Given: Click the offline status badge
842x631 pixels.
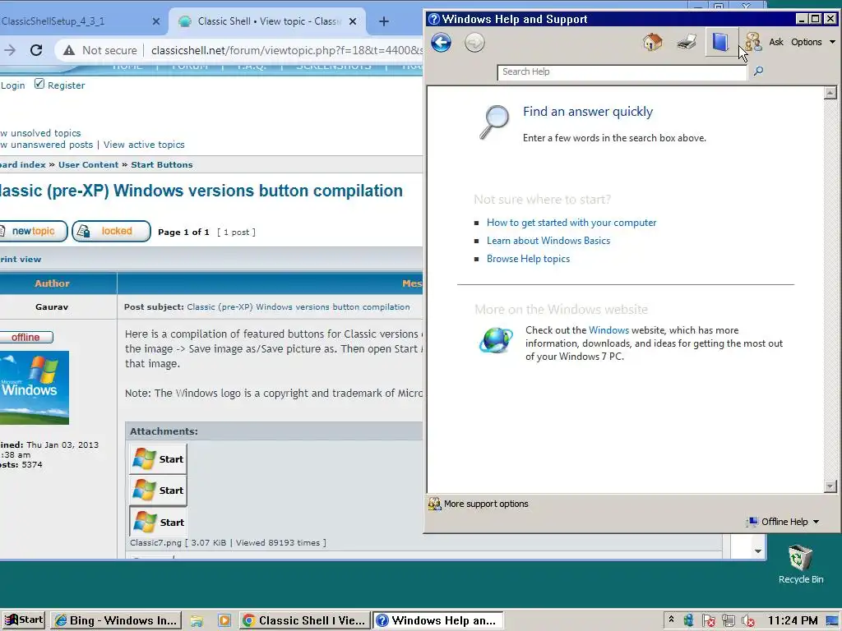Looking at the screenshot, I should (25, 337).
